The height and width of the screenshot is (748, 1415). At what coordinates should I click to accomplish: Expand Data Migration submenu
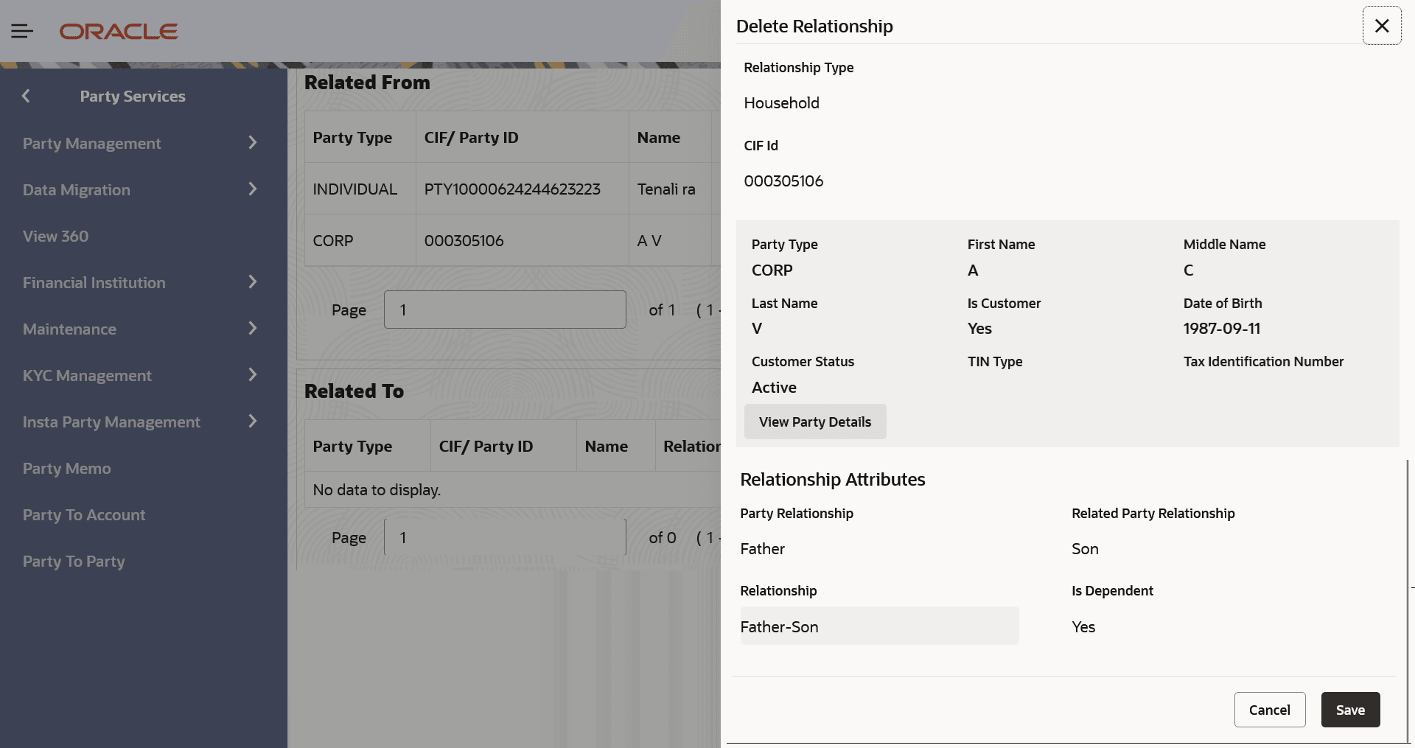pos(253,189)
